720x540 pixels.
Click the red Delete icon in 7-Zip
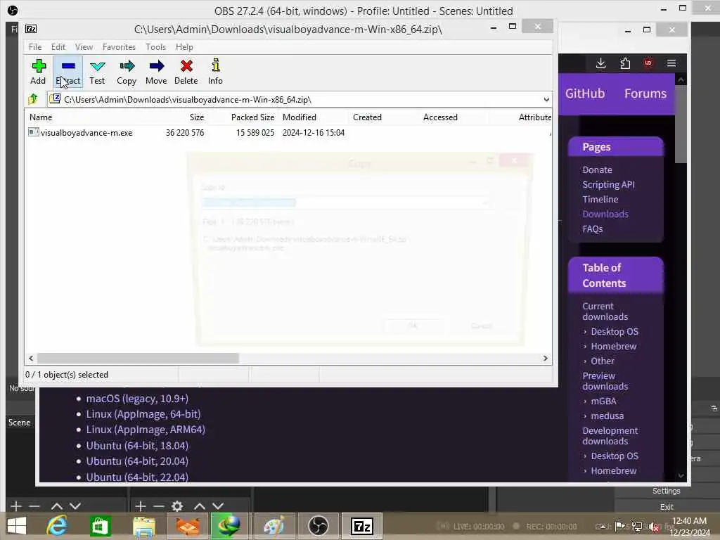click(186, 66)
